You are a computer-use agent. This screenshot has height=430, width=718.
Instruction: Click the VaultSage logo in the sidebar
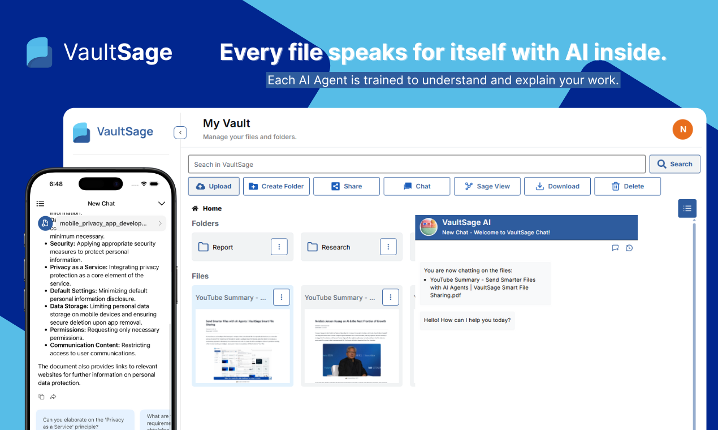click(x=113, y=132)
